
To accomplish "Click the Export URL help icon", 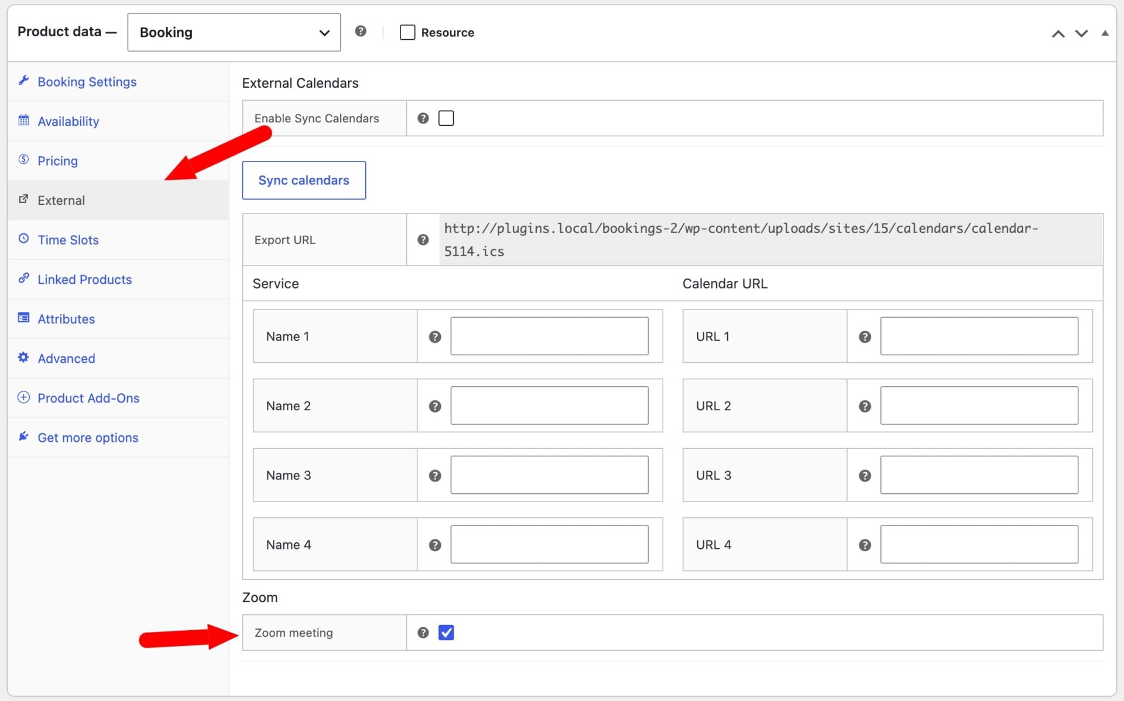I will (423, 240).
